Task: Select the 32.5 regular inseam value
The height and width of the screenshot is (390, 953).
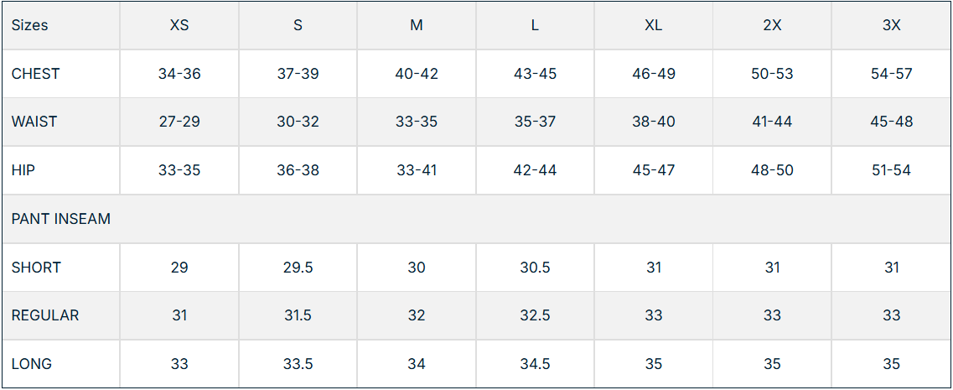Action: click(535, 315)
